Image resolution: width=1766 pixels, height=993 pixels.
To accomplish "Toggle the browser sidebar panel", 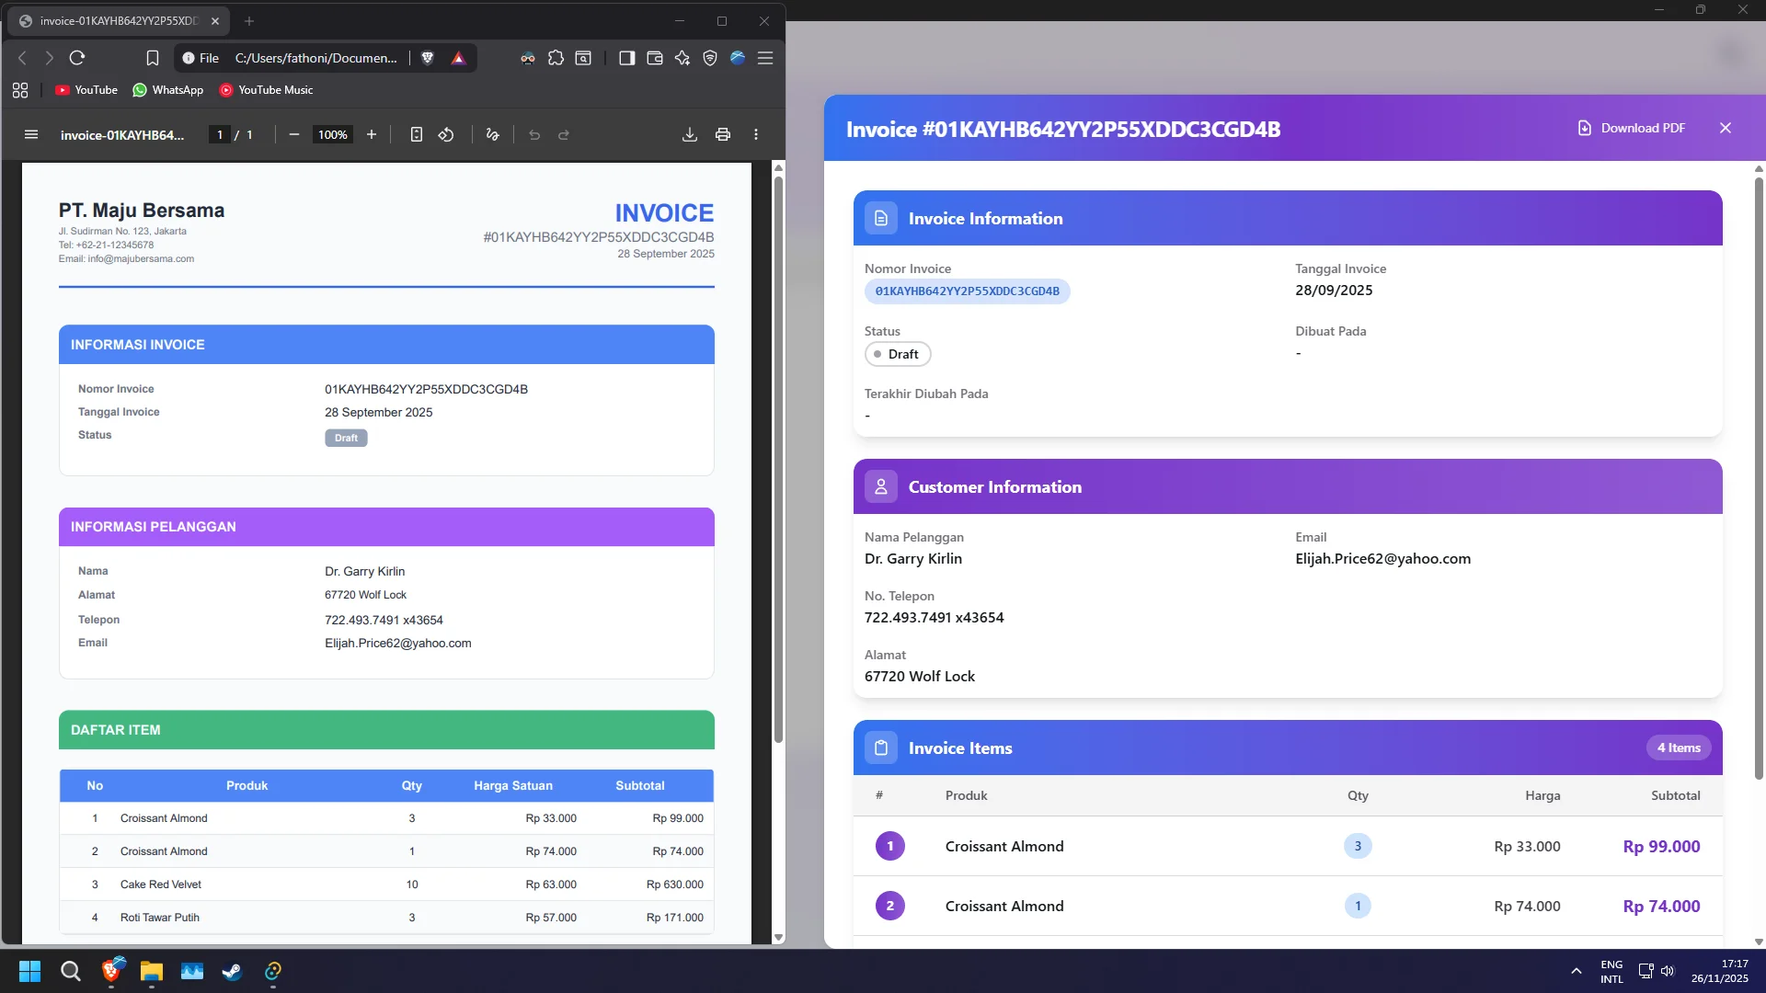I will (x=626, y=58).
